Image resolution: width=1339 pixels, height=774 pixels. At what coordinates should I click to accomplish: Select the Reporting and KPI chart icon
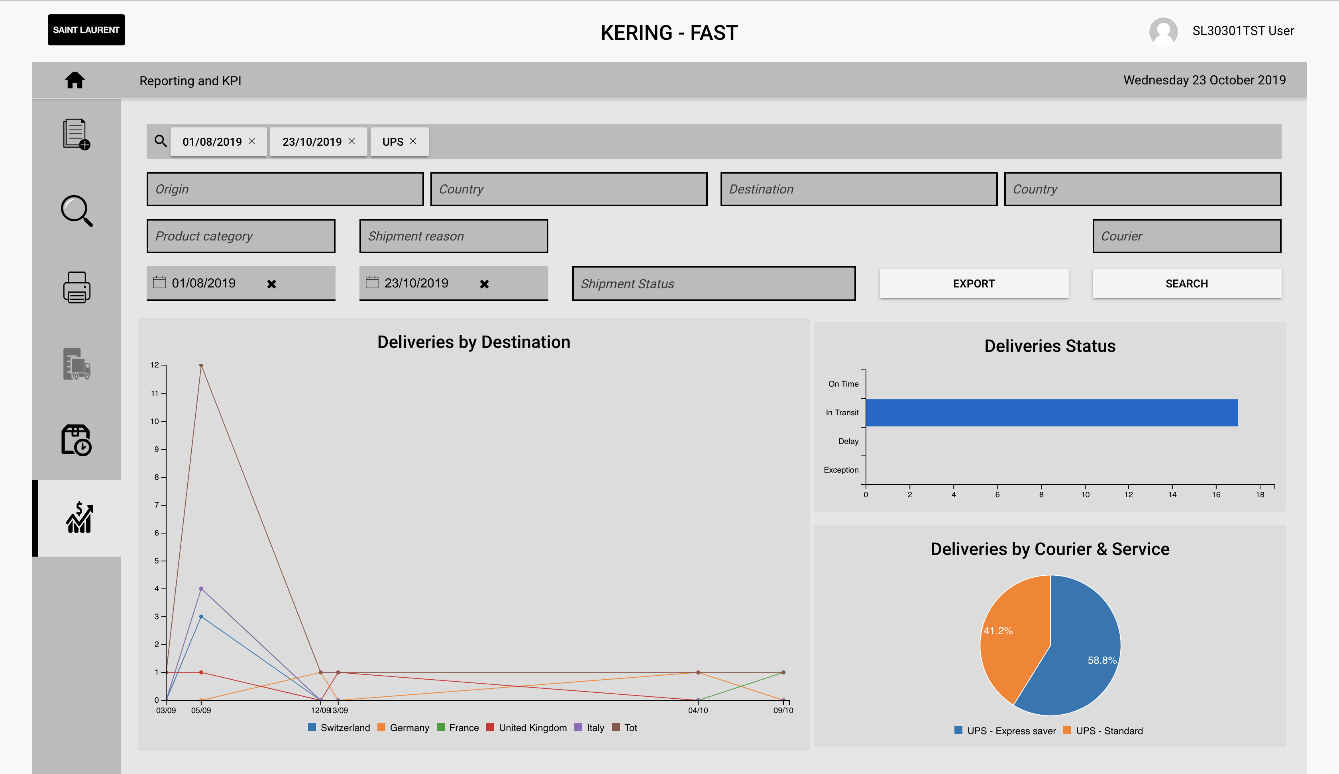click(79, 518)
